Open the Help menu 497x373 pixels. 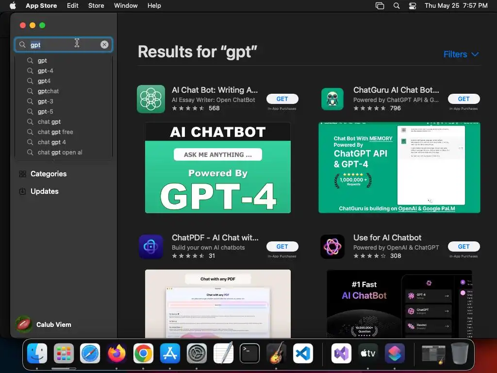point(154,6)
